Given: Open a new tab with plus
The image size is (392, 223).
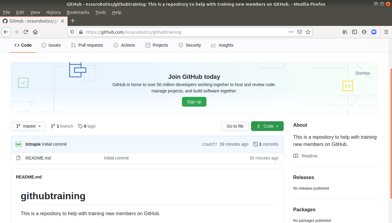Looking at the screenshot, I should 73,21.
